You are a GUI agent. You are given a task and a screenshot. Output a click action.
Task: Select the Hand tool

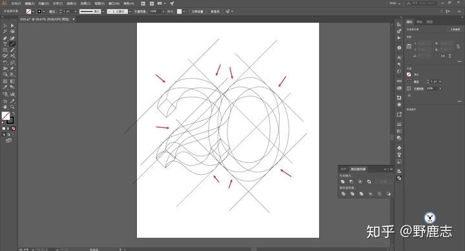(x=5, y=107)
